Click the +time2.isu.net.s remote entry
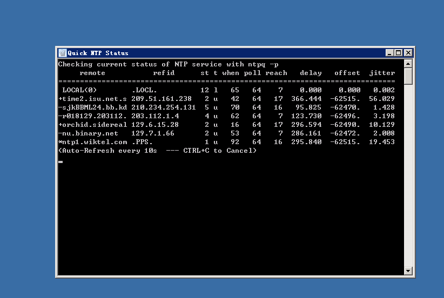Viewport: 444px width, 298px height. pyautogui.click(x=92, y=99)
